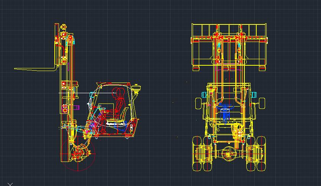Click the right side lamp in front view
The height and width of the screenshot is (186, 321).
click(x=262, y=104)
